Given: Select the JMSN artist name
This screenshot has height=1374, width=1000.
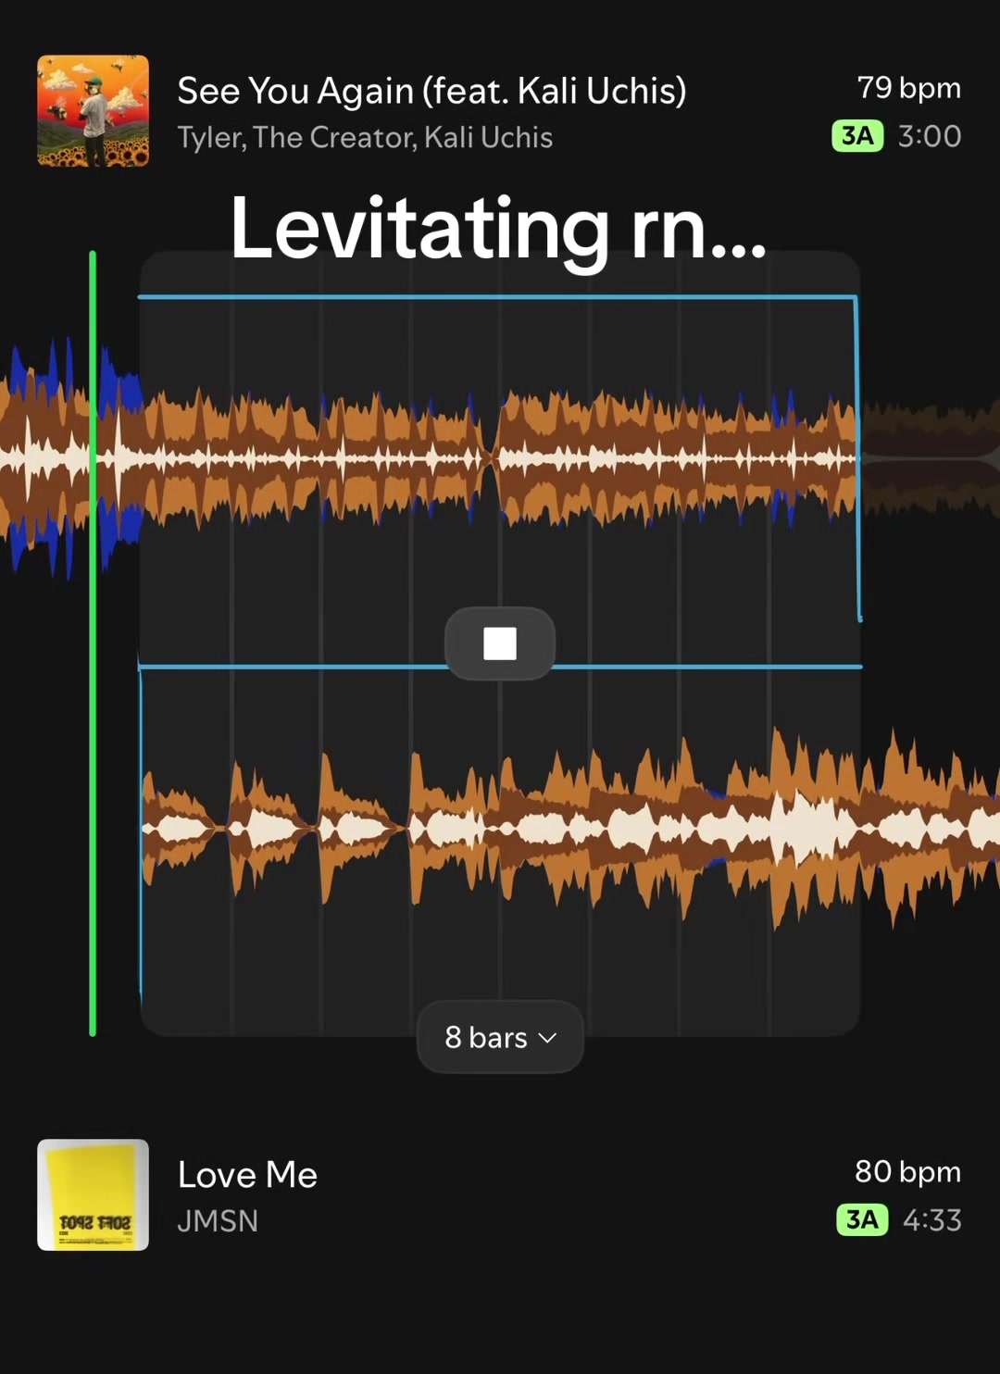Looking at the screenshot, I should coord(218,1221).
